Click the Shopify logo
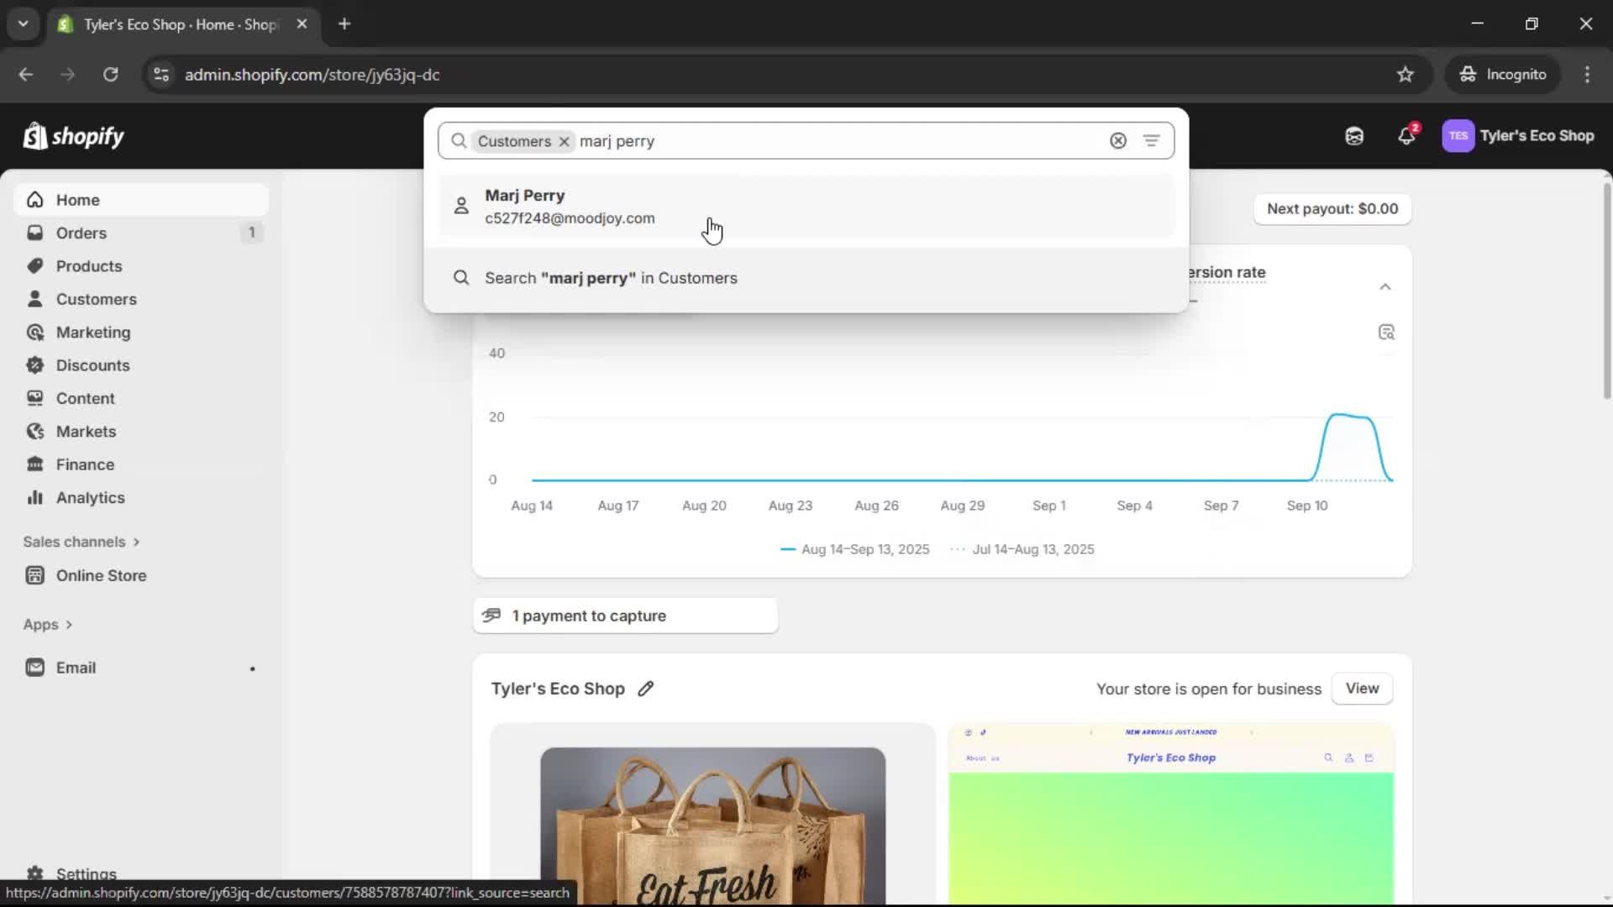1613x907 pixels. 74,136
